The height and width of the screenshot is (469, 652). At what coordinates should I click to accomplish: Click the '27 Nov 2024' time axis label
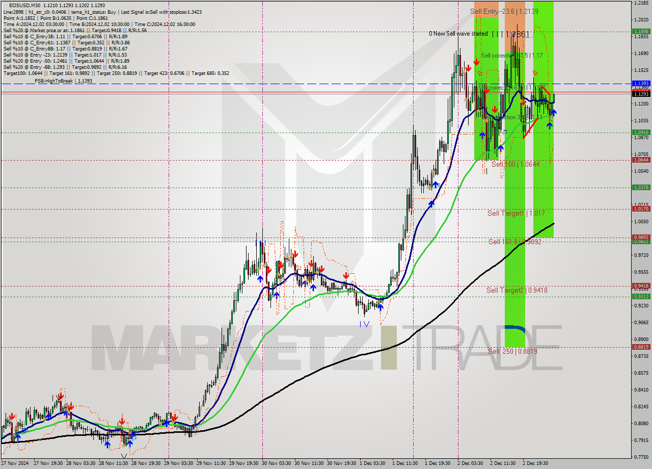(15, 463)
